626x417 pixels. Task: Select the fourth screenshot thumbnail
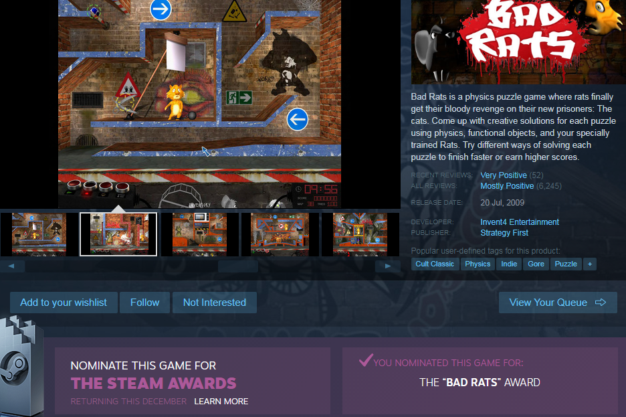click(x=280, y=234)
